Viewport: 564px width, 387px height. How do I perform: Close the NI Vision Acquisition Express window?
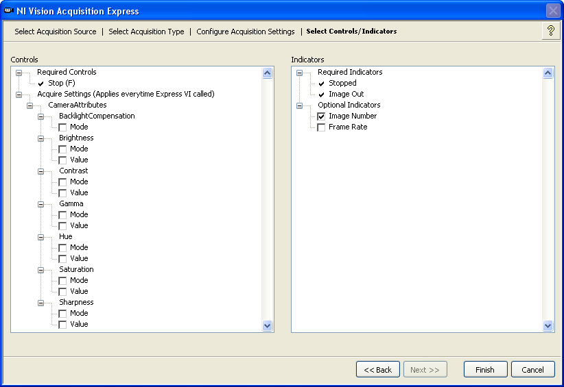click(553, 11)
